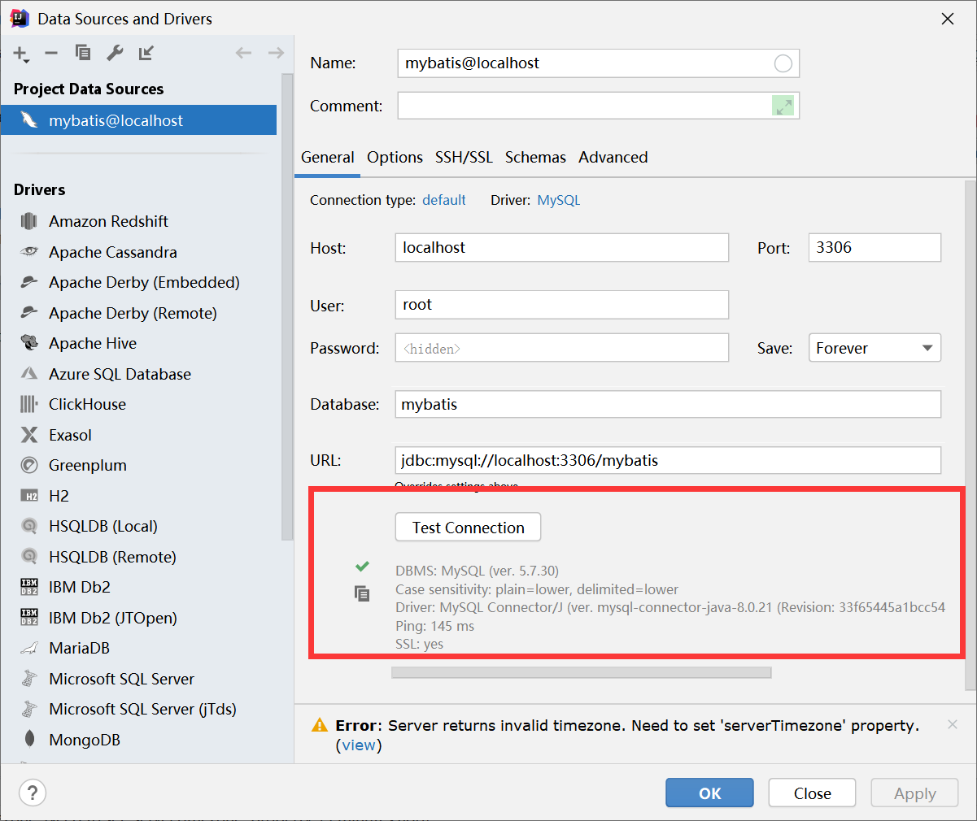Click the horizontal scrollbar under connection results
The width and height of the screenshot is (977, 821).
click(x=581, y=672)
